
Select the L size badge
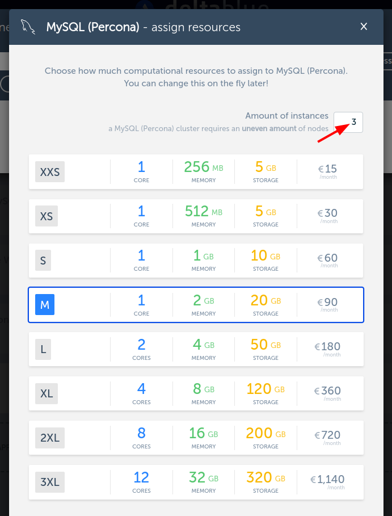(43, 349)
